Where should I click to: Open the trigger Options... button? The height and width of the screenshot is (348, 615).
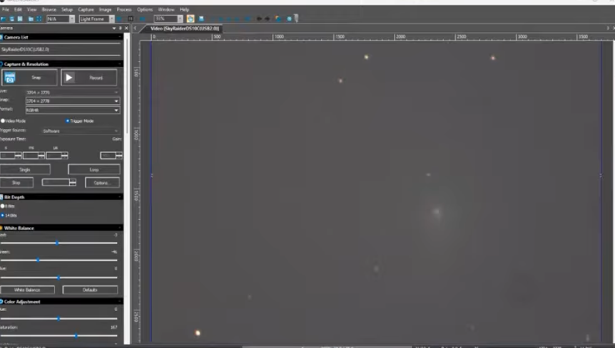(x=102, y=183)
